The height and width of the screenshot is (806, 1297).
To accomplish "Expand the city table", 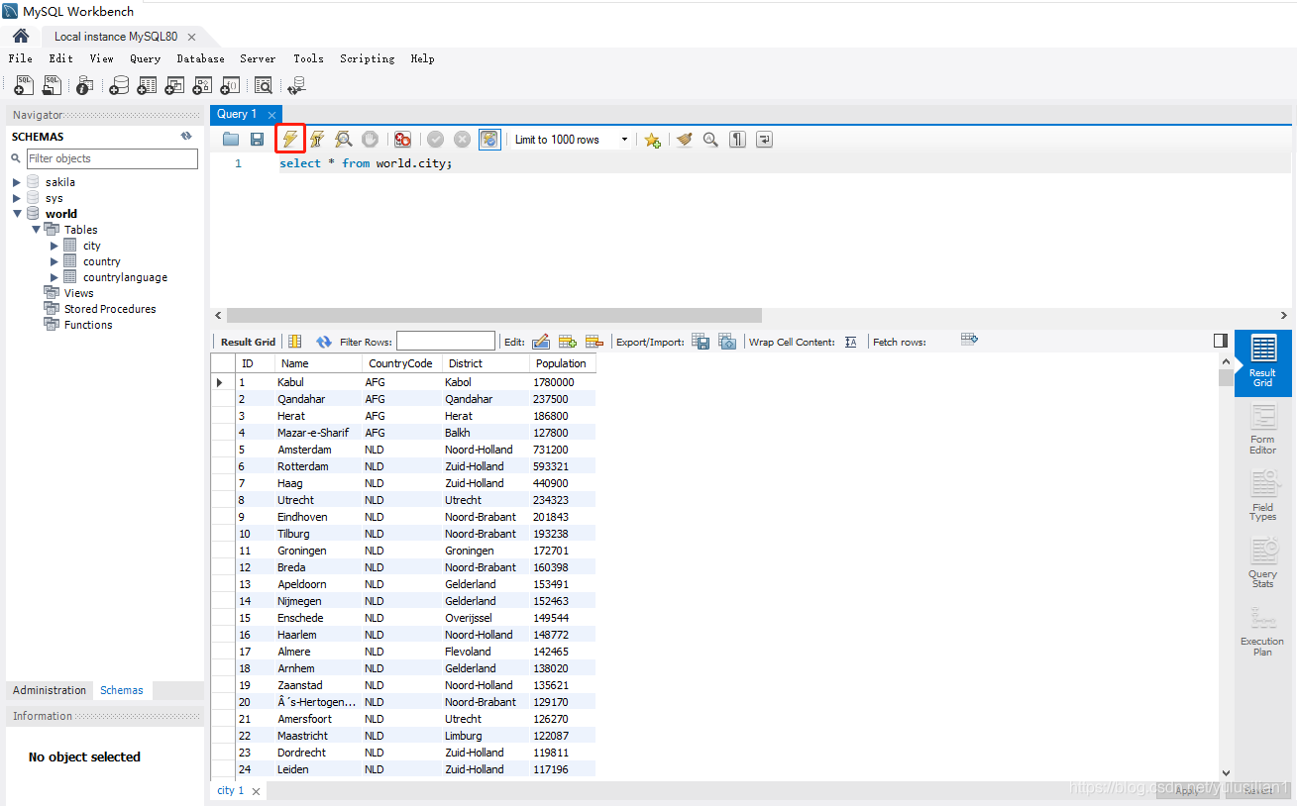I will [54, 246].
